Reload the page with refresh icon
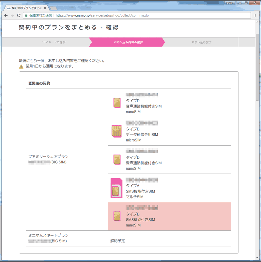 [19, 15]
